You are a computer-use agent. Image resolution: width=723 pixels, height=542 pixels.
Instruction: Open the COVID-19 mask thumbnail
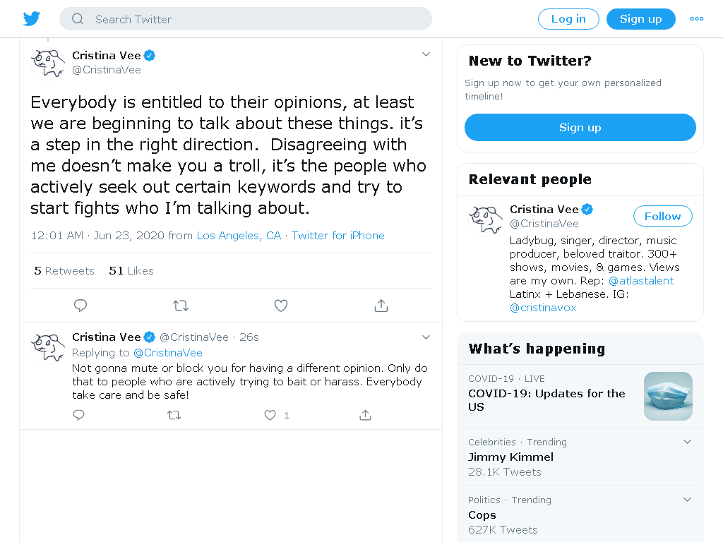668,397
